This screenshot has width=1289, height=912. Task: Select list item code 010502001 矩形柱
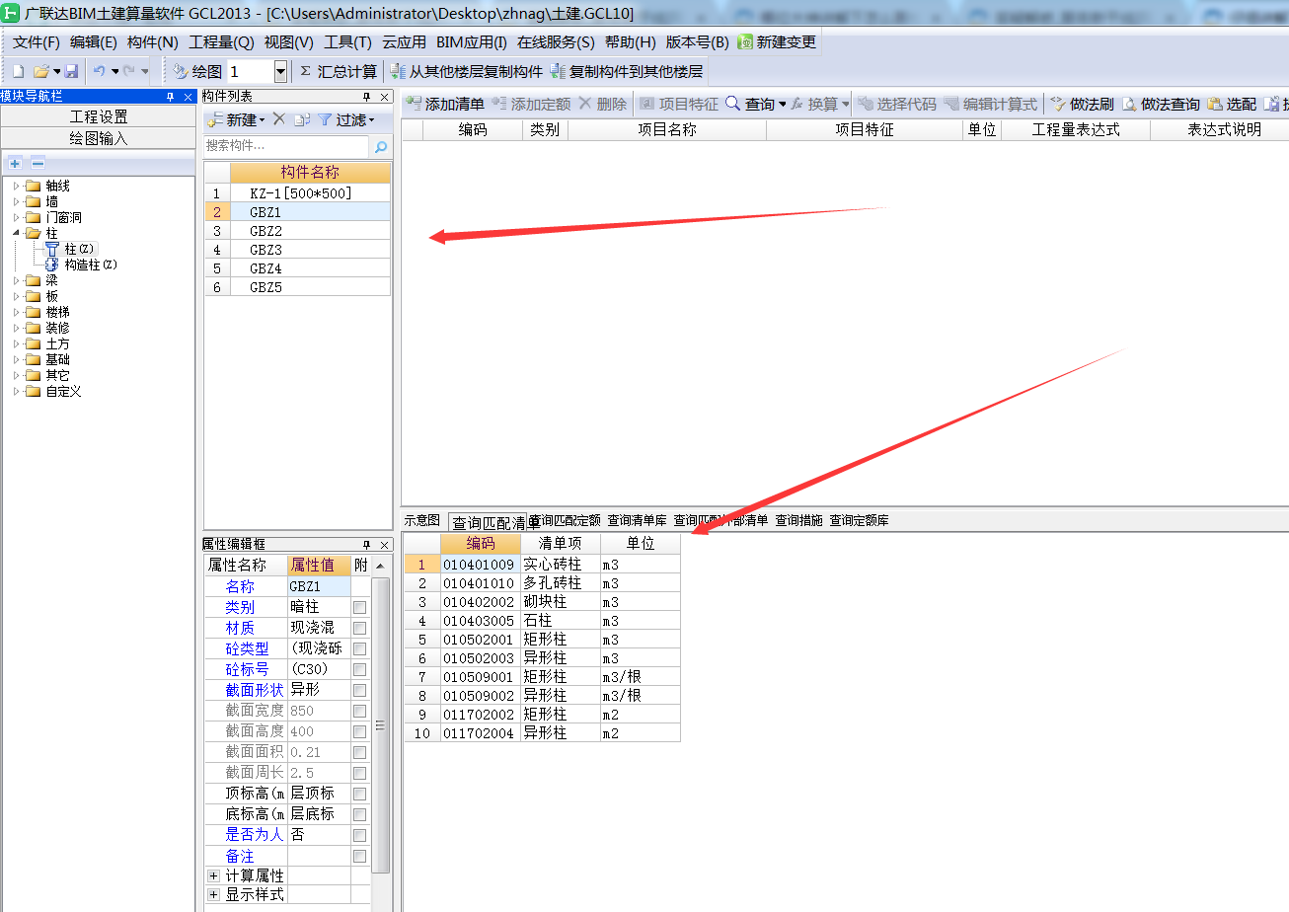tap(542, 639)
